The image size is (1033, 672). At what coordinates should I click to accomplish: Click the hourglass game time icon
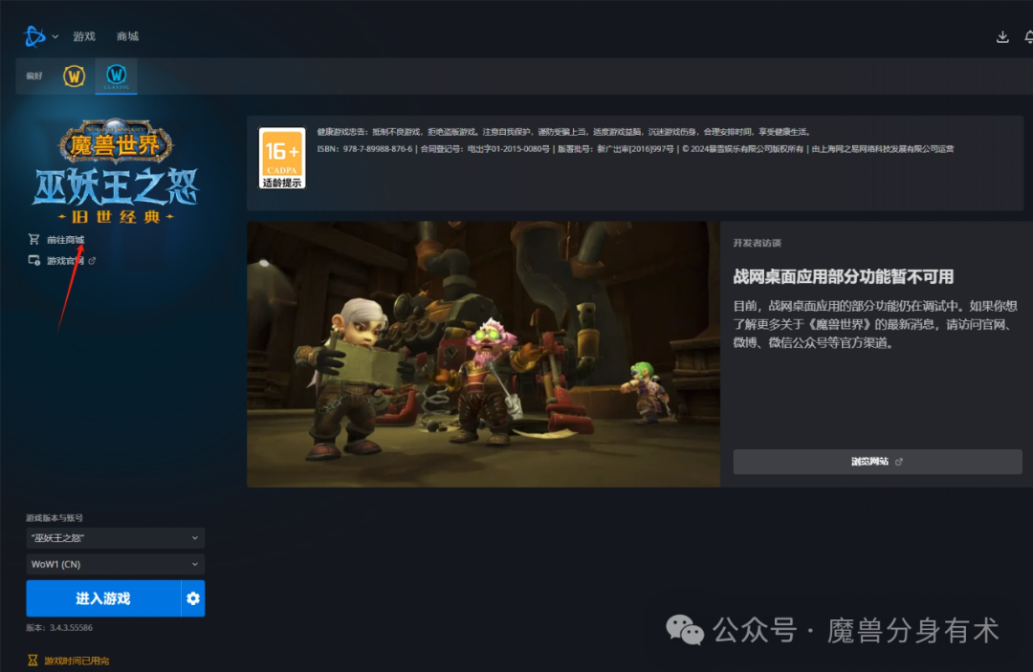(x=33, y=661)
